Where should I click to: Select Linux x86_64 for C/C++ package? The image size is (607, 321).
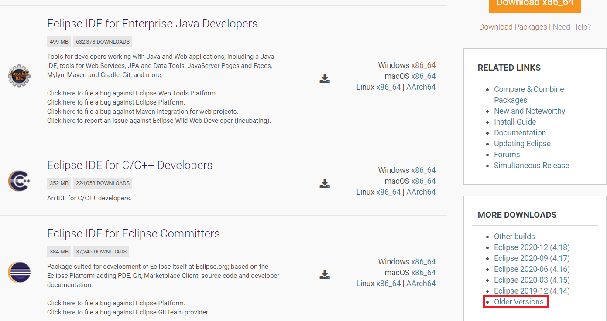tap(388, 192)
